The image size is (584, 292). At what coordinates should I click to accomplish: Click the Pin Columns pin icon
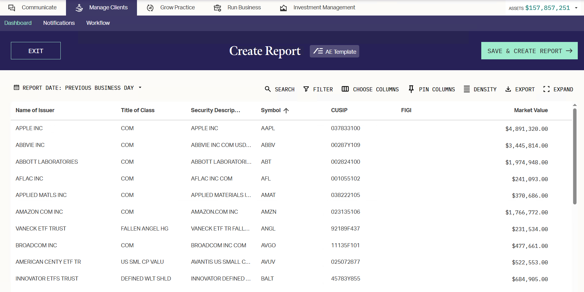[411, 89]
